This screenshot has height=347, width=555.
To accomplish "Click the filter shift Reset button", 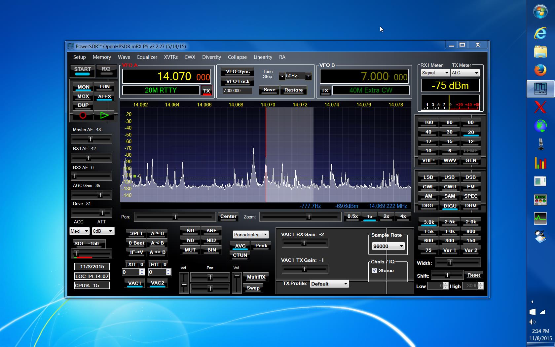I will coord(474,275).
